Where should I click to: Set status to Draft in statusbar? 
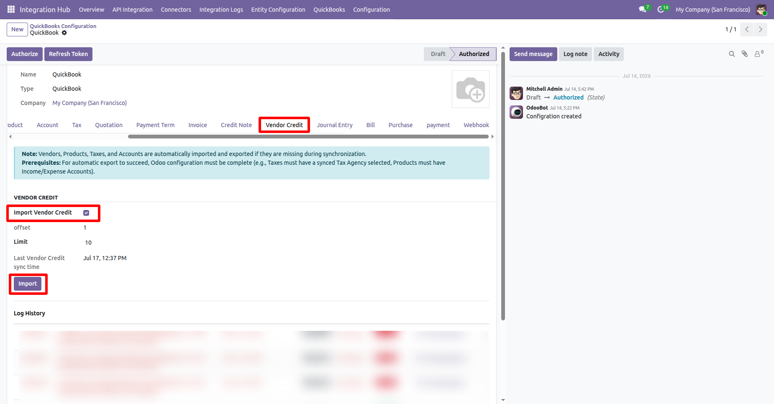(x=438, y=54)
